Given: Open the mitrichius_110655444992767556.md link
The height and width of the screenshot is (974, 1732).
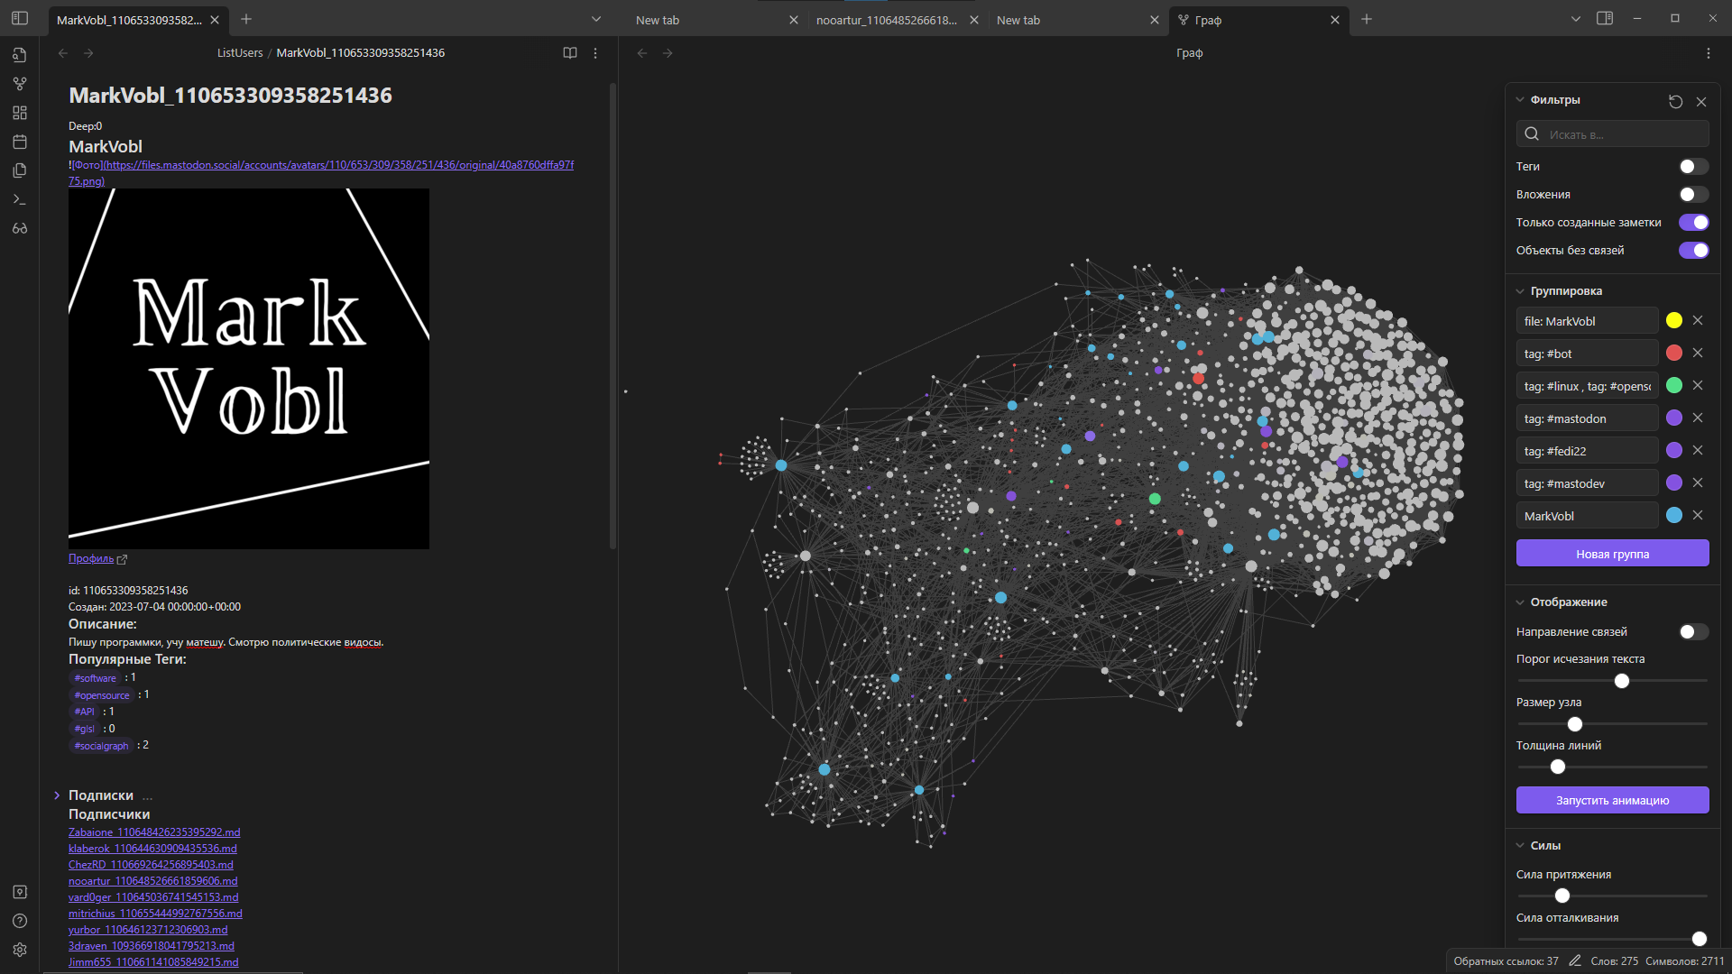Looking at the screenshot, I should pyautogui.click(x=155, y=914).
